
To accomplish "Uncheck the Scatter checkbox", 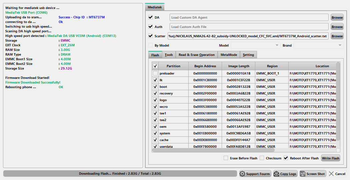I will [150, 36].
